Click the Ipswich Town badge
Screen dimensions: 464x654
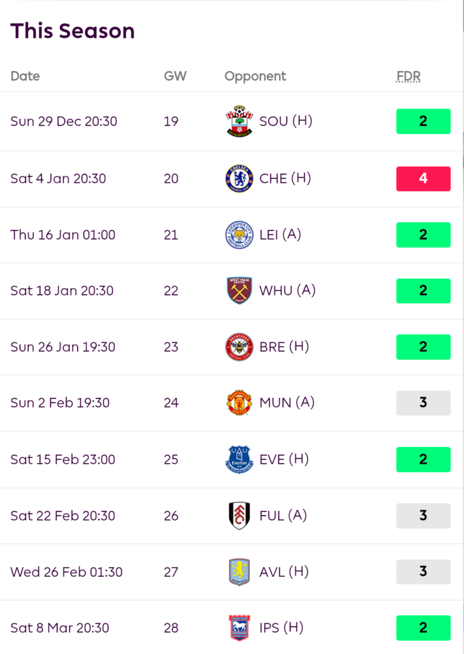(239, 628)
